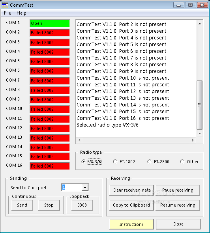210x233 pixels.
Task: Click the Close button at bottom
Action: pyautogui.click(x=178, y=224)
